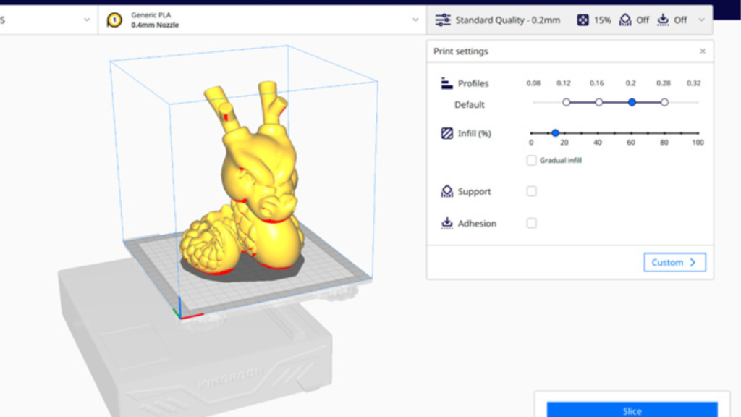Open Custom print settings
Image resolution: width=741 pixels, height=417 pixels.
[674, 262]
